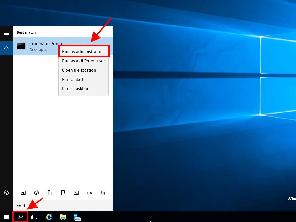Screen dimensions: 296x222
Task: Launch Internet Explorer from taskbar
Action: [x=49, y=217]
